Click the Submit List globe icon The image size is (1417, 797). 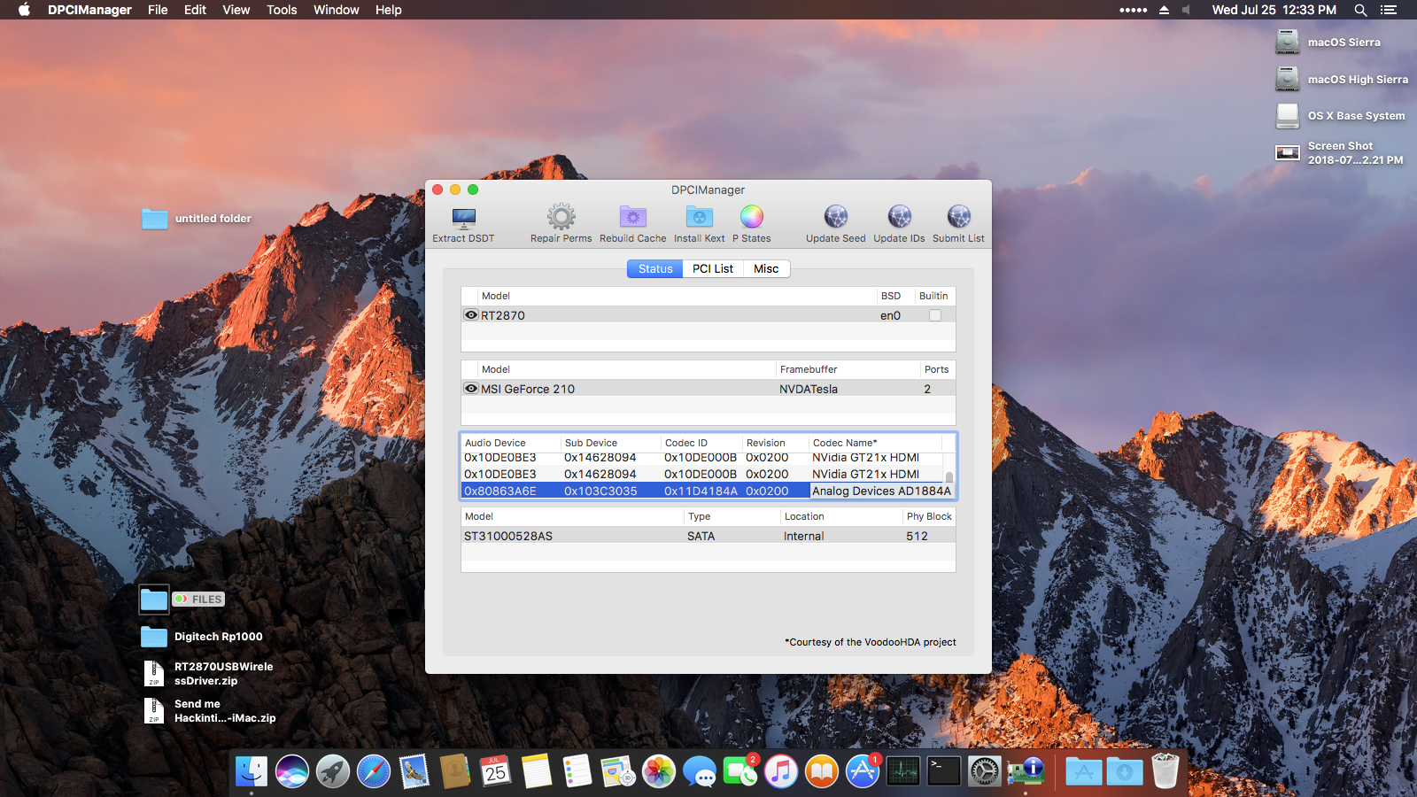[958, 217]
